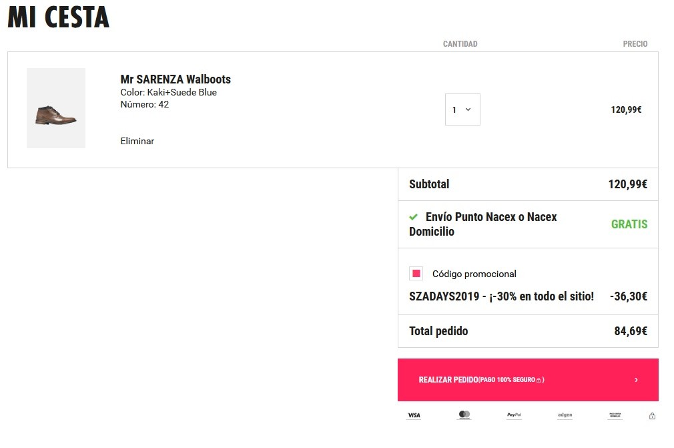
Task: Click the Visa payment icon
Action: (414, 415)
